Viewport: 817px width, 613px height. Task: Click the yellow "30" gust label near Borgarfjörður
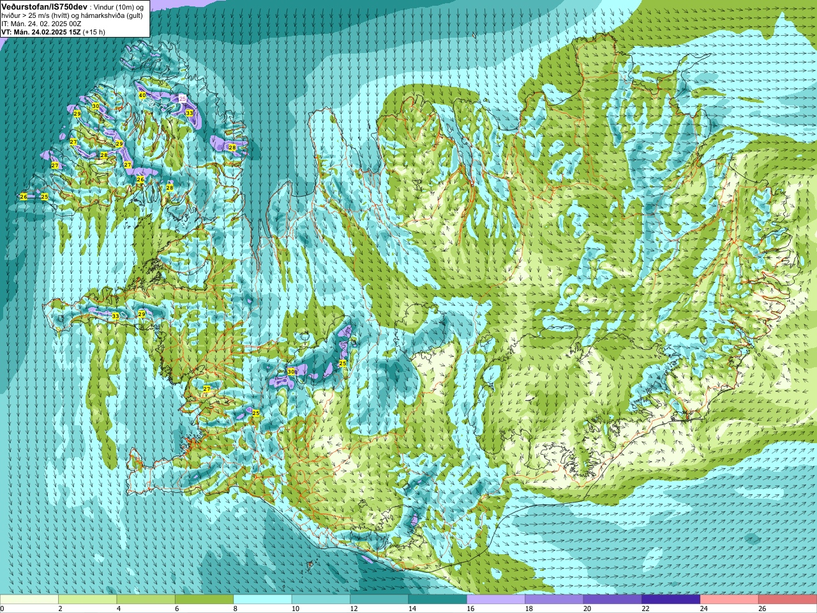[x=291, y=372]
